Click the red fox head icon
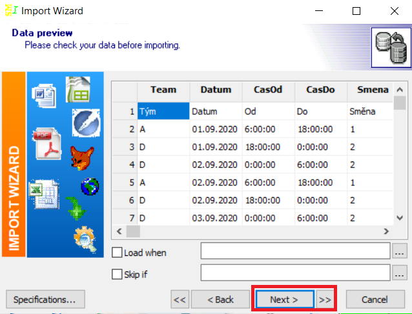 [82, 158]
